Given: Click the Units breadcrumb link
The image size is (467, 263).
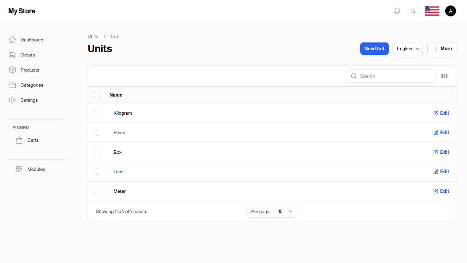Looking at the screenshot, I should click(x=93, y=36).
